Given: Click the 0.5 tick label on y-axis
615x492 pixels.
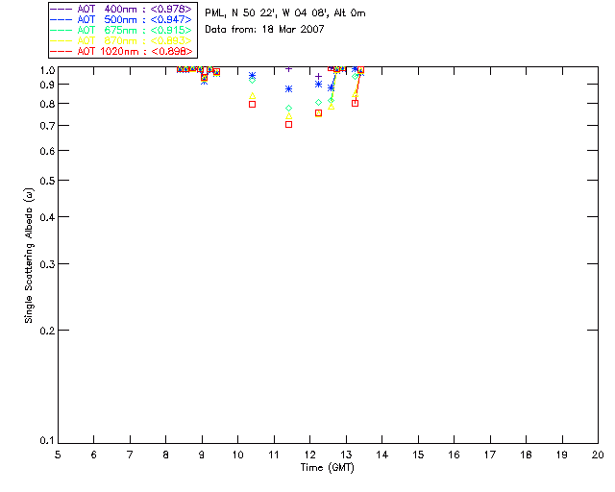Looking at the screenshot, I should 47,181.
